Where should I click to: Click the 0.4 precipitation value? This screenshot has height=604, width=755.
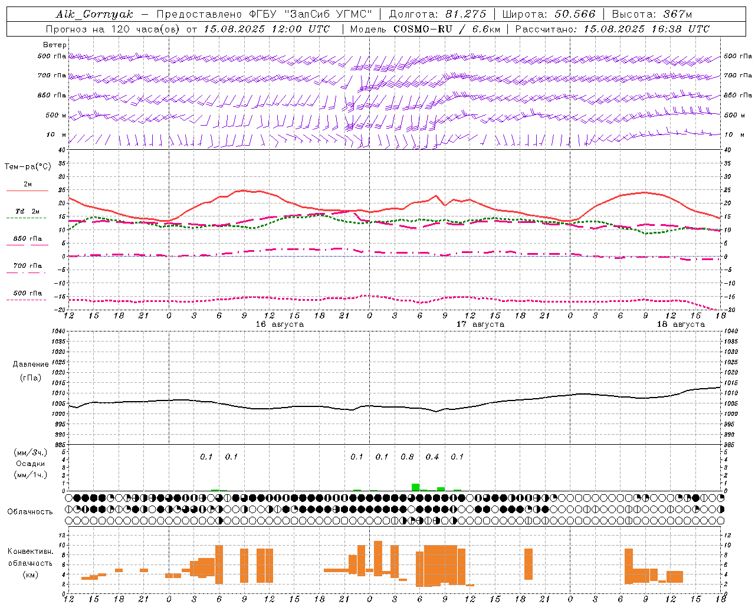432,457
